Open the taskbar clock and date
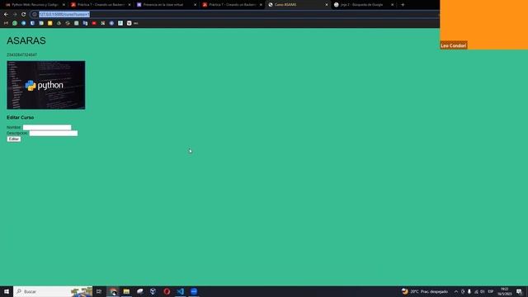Image resolution: width=528 pixels, height=297 pixels. click(504, 291)
